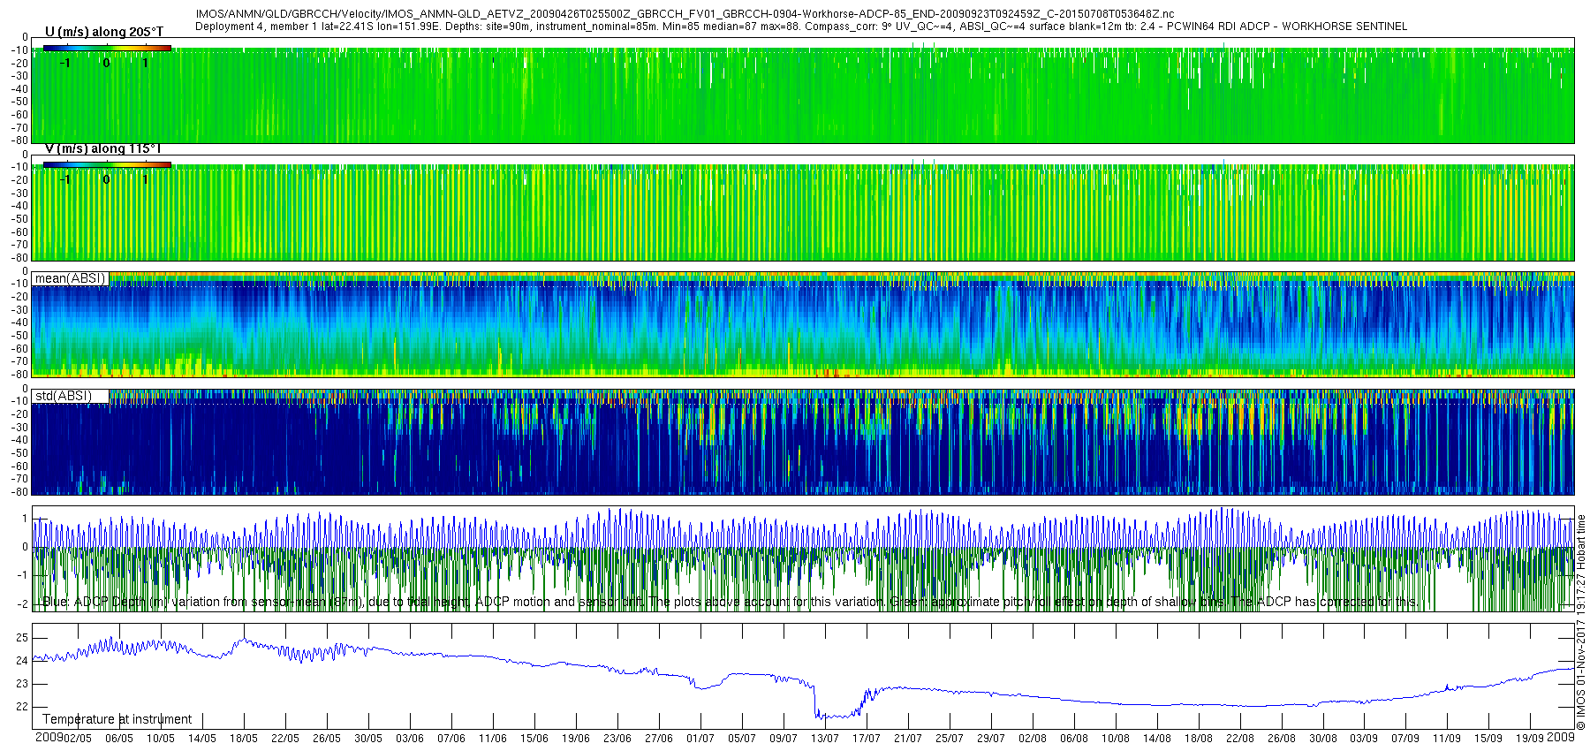The height and width of the screenshot is (751, 1590).
Task: Click the '05/07' date tick label
Action: (742, 739)
